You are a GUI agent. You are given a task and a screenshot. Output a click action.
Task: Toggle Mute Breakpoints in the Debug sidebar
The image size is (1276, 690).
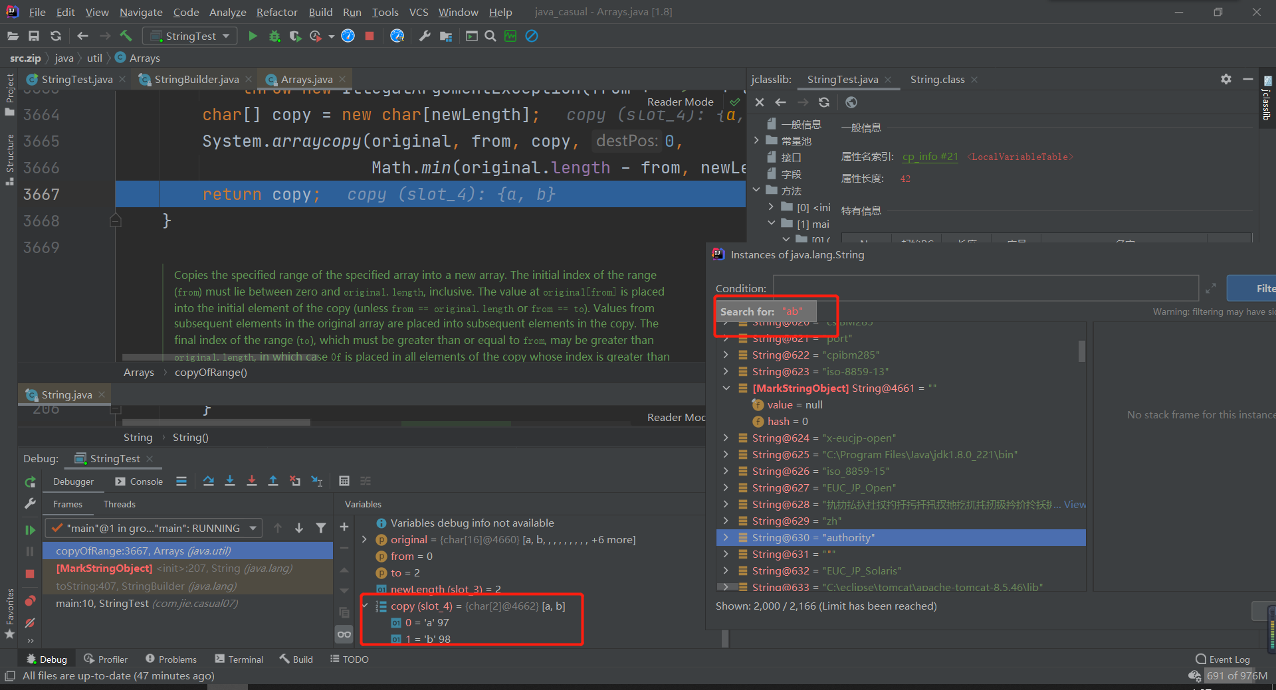30,623
